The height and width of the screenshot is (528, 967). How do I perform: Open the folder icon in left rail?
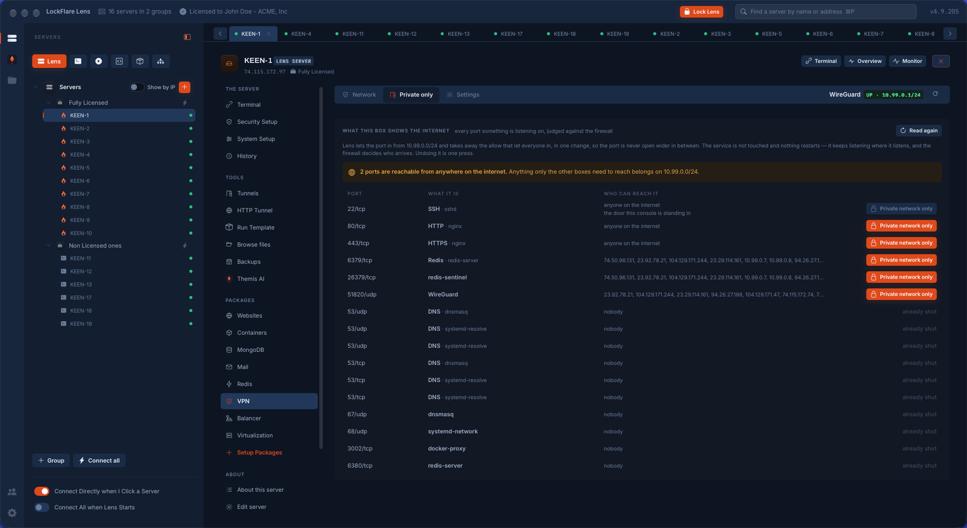(x=12, y=81)
